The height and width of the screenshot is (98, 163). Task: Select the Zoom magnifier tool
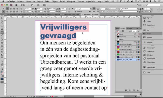click(2, 69)
